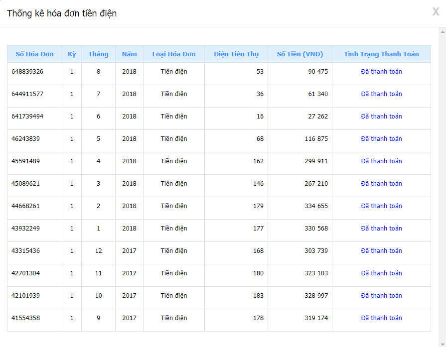Click invoice number 42701304 cell
The height and width of the screenshot is (347, 446).
34,273
